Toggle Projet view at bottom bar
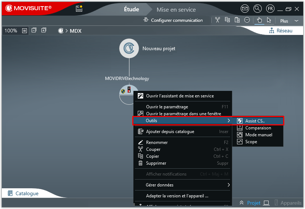The image size is (305, 209). click(x=254, y=203)
